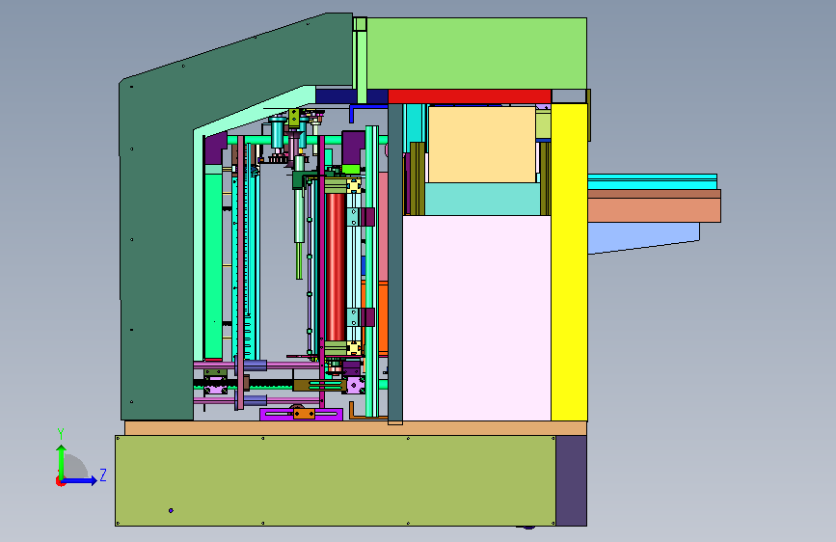Click the red origin point of the axis triad
Image resolution: width=836 pixels, height=542 pixels.
click(x=60, y=481)
